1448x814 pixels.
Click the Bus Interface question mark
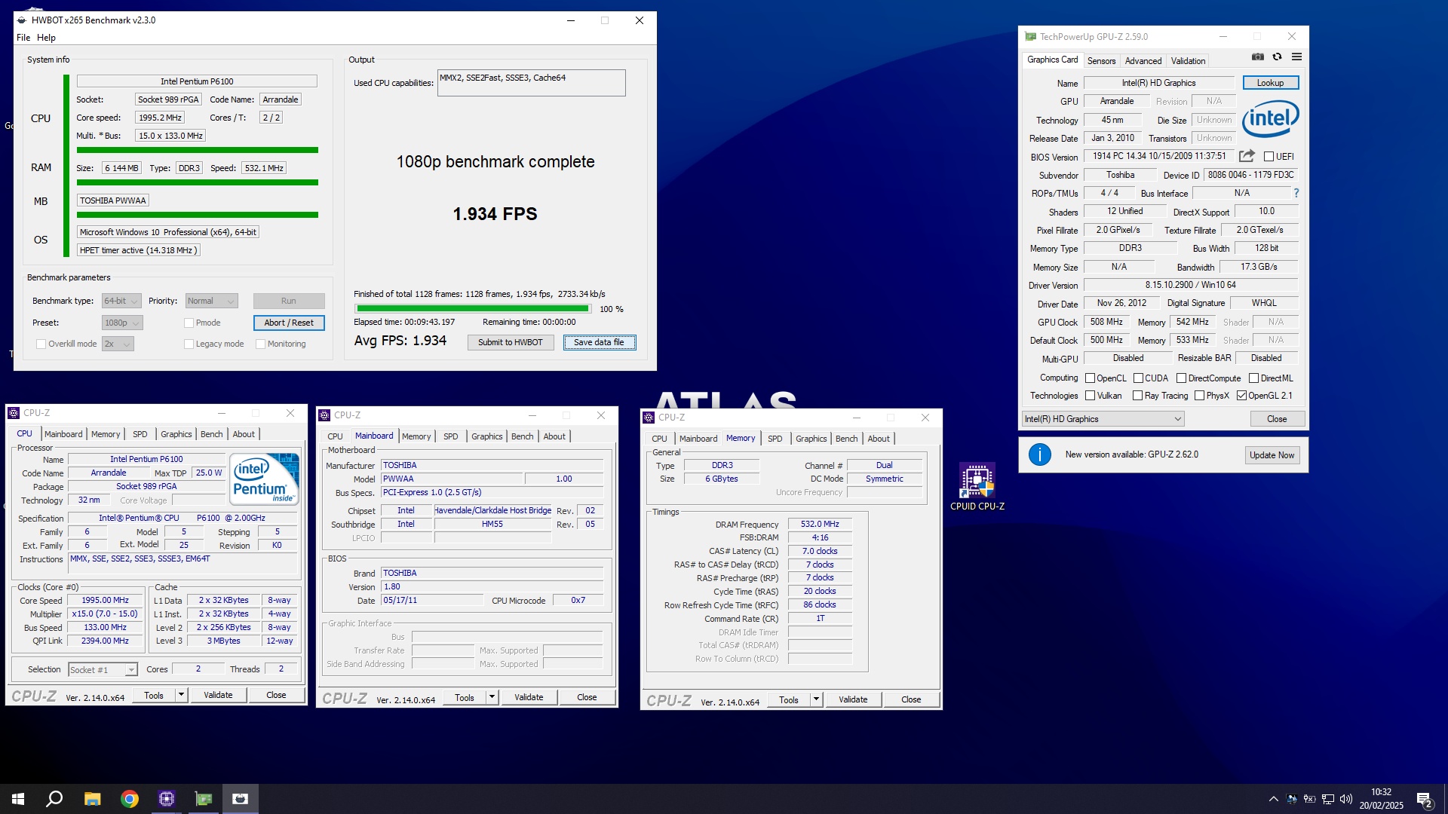click(x=1296, y=193)
